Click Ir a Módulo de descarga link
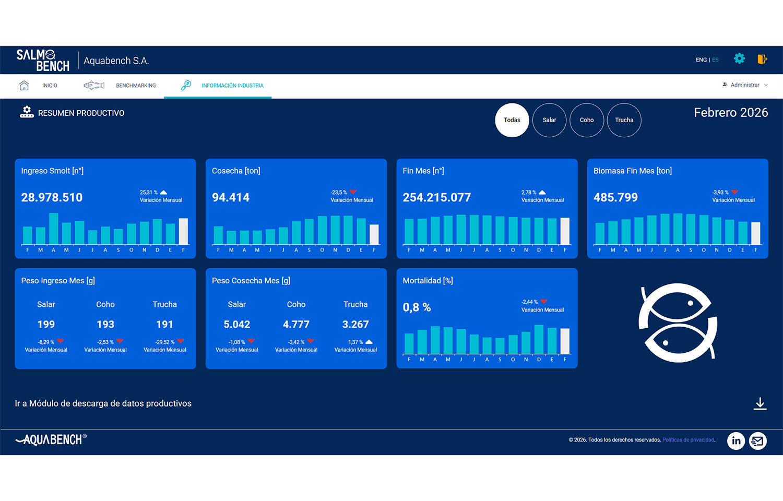Screen dimensions: 783x501 click(x=103, y=403)
